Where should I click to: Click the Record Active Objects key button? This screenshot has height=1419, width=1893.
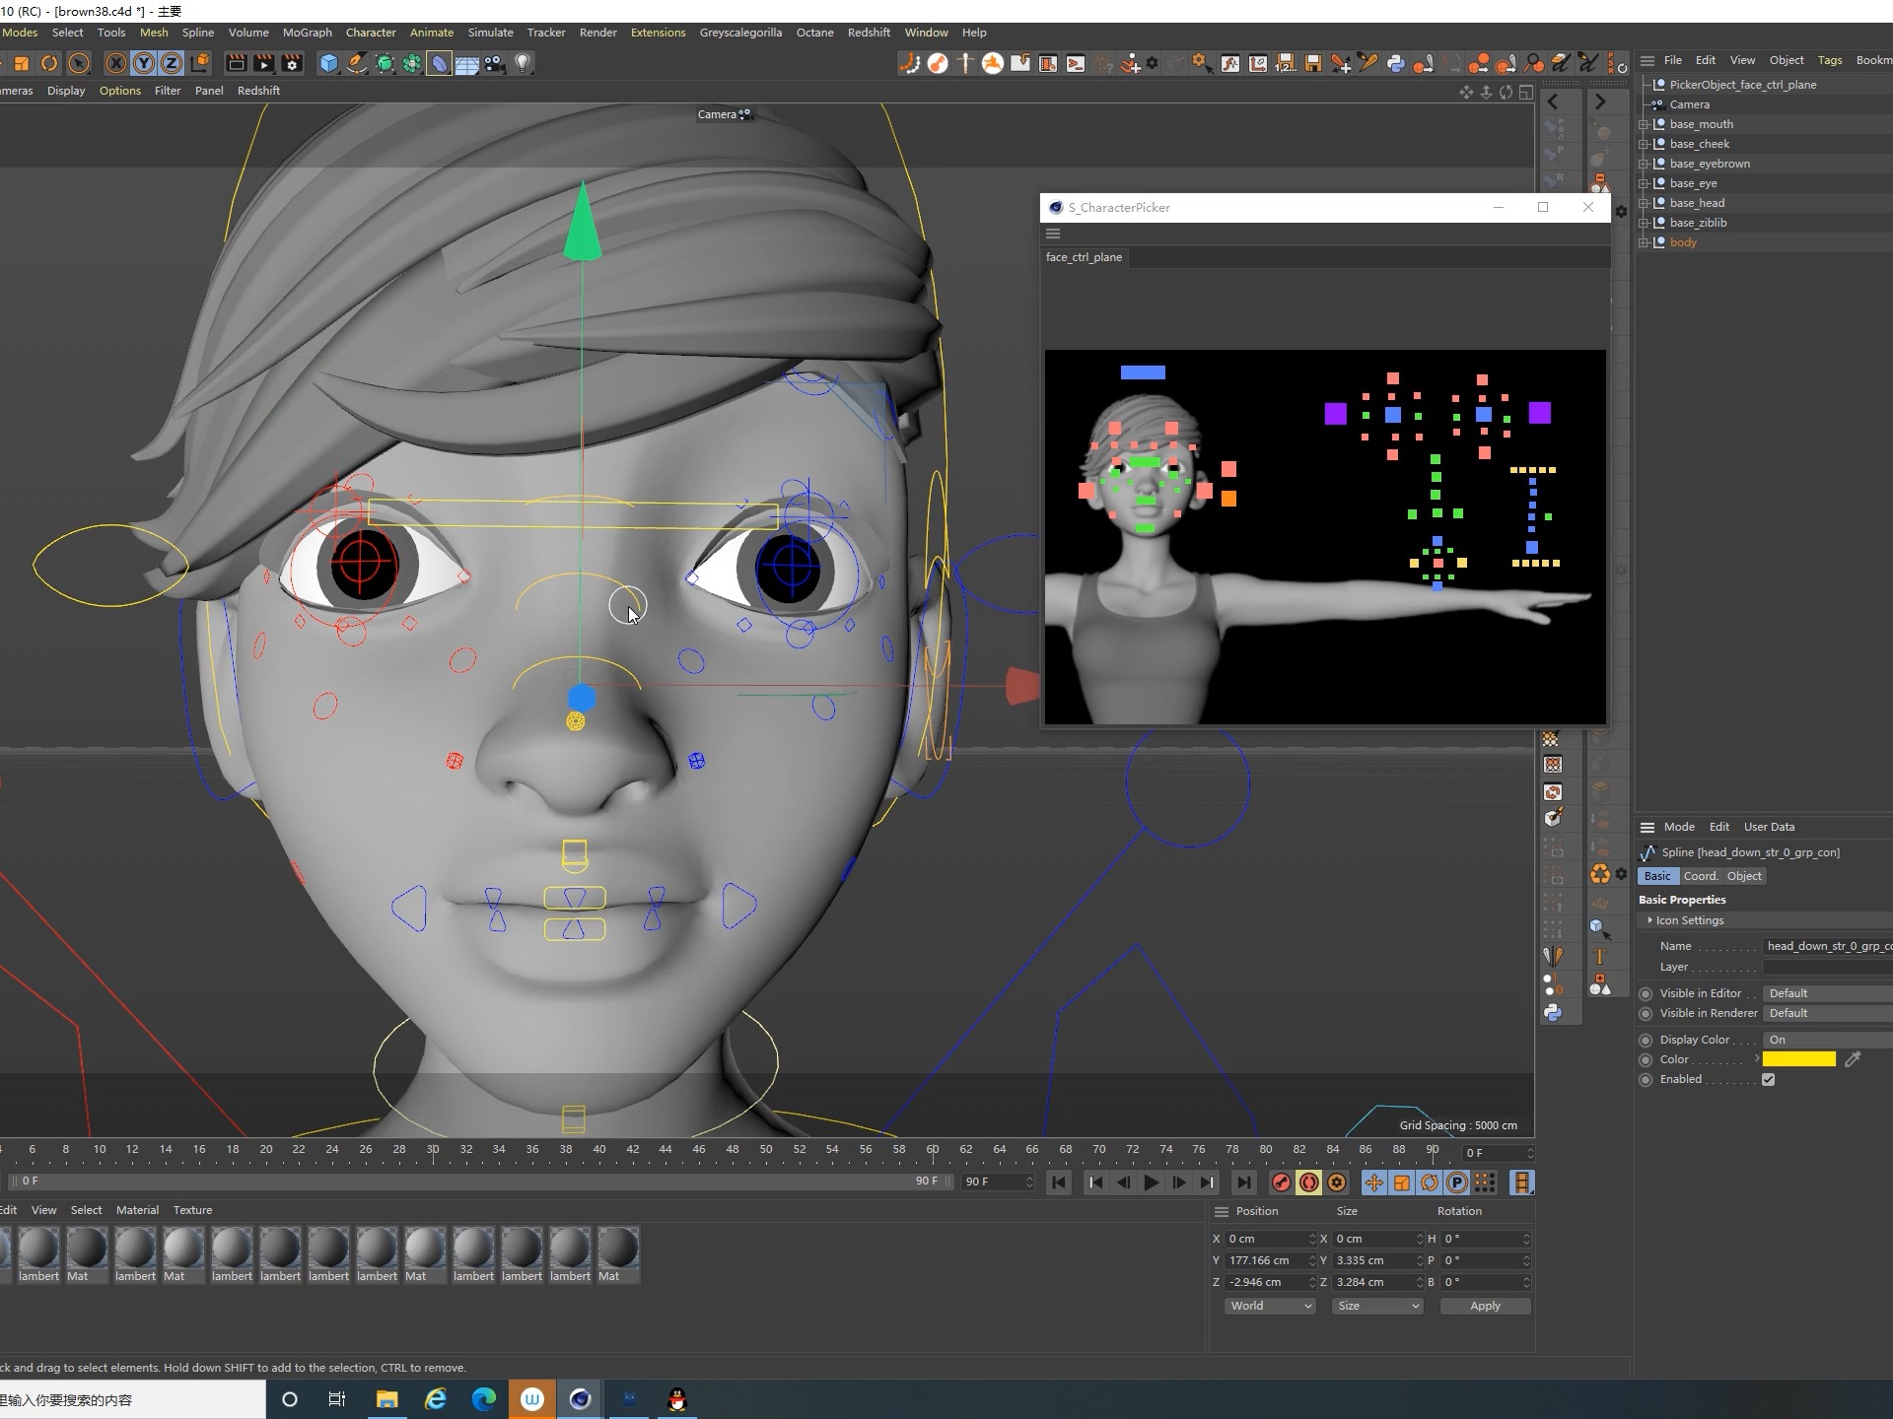coord(1281,1182)
